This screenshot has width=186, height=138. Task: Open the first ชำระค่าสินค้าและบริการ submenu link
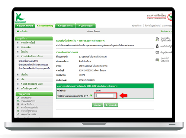[x=28, y=61]
